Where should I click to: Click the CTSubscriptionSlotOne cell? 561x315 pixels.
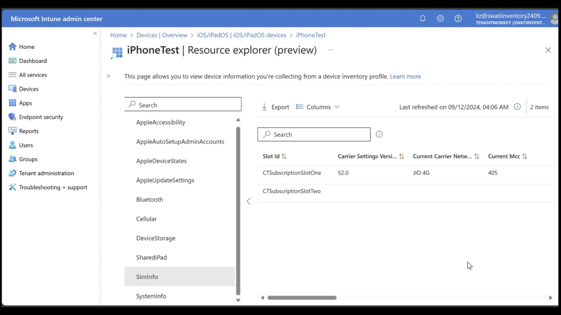291,173
